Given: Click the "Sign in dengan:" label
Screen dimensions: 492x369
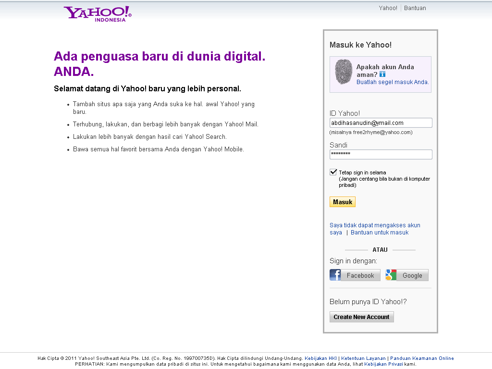Looking at the screenshot, I should [353, 261].
